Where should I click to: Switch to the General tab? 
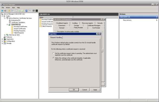[62, 28]
